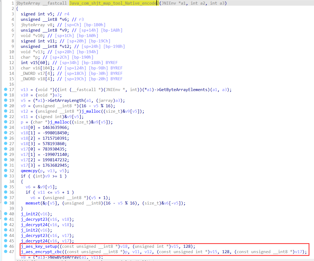Click qmemcpy function name
This screenshot has width=314, height=261.
click(x=29, y=171)
